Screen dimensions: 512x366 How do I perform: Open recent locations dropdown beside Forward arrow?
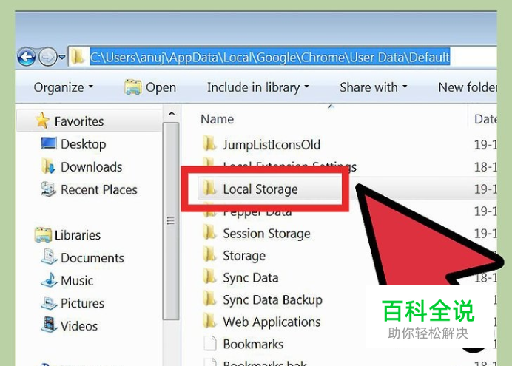(x=62, y=58)
